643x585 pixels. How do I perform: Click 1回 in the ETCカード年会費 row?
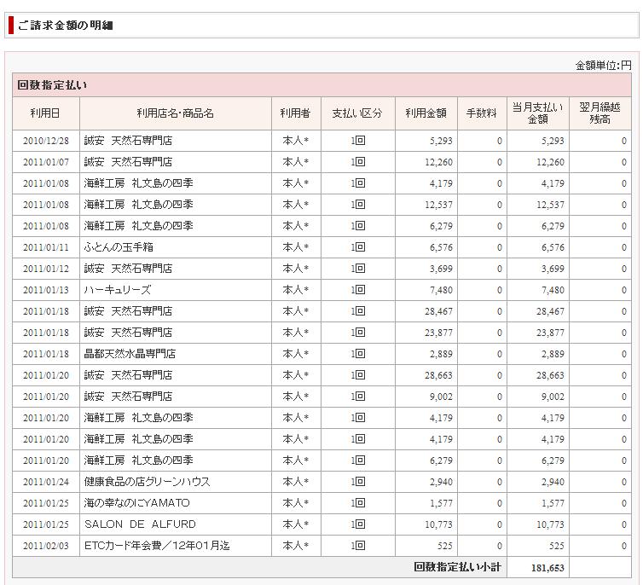pyautogui.click(x=358, y=546)
